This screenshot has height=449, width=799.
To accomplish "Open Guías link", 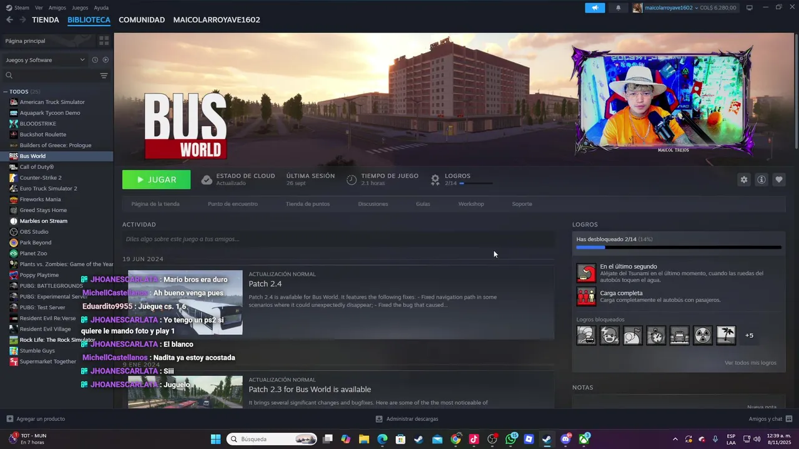I will click(x=423, y=204).
